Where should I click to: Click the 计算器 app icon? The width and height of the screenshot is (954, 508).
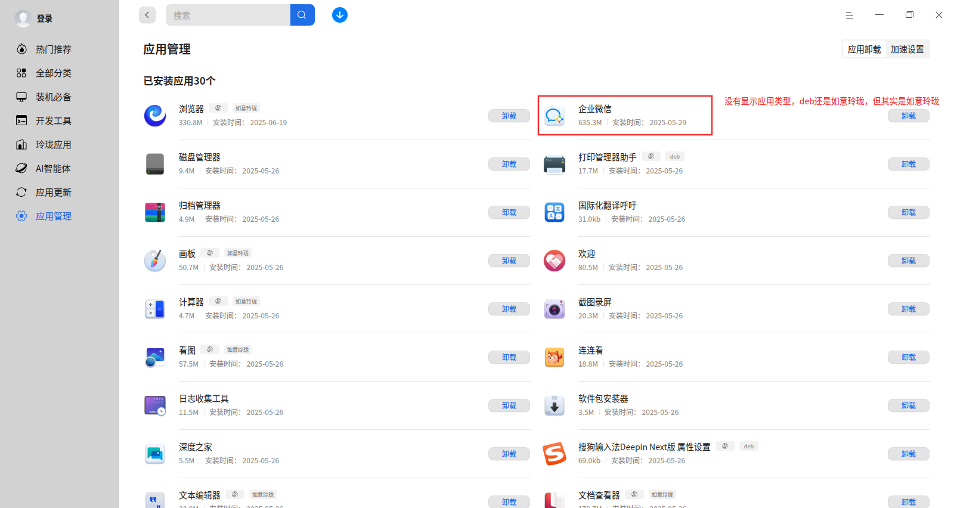point(155,309)
